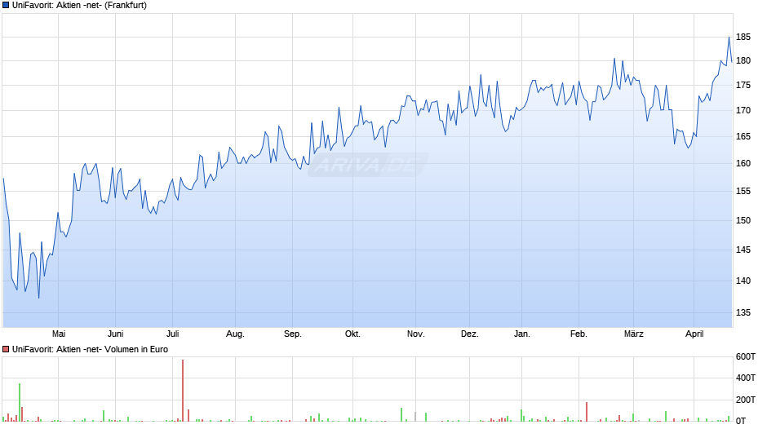The width and height of the screenshot is (767, 429).
Task: Click the 'Juli' month label
Action: (x=173, y=334)
